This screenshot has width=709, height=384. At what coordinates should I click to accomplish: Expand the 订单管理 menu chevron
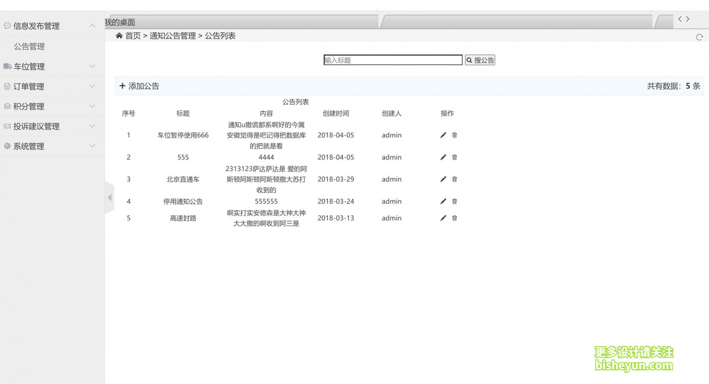point(92,87)
